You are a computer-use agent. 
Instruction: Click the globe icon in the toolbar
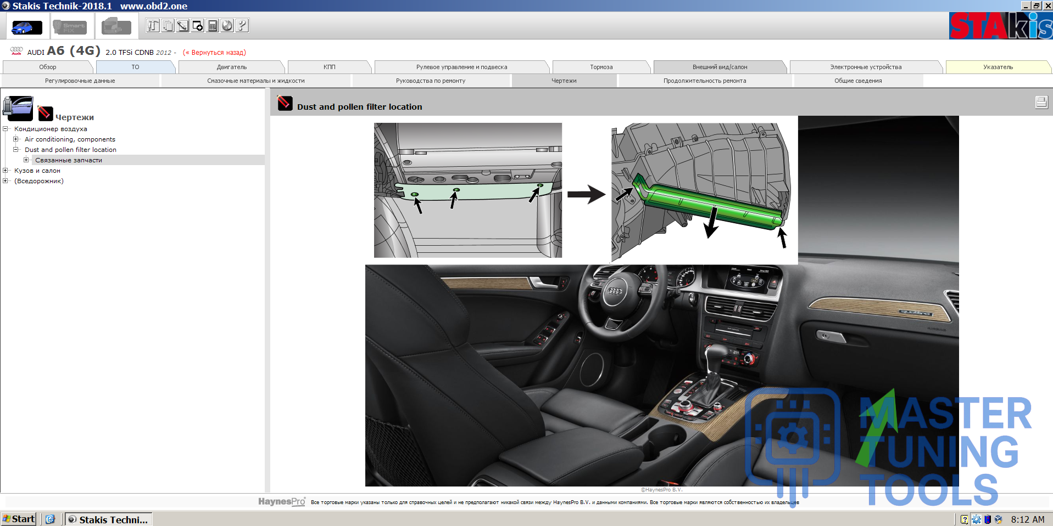tap(227, 26)
